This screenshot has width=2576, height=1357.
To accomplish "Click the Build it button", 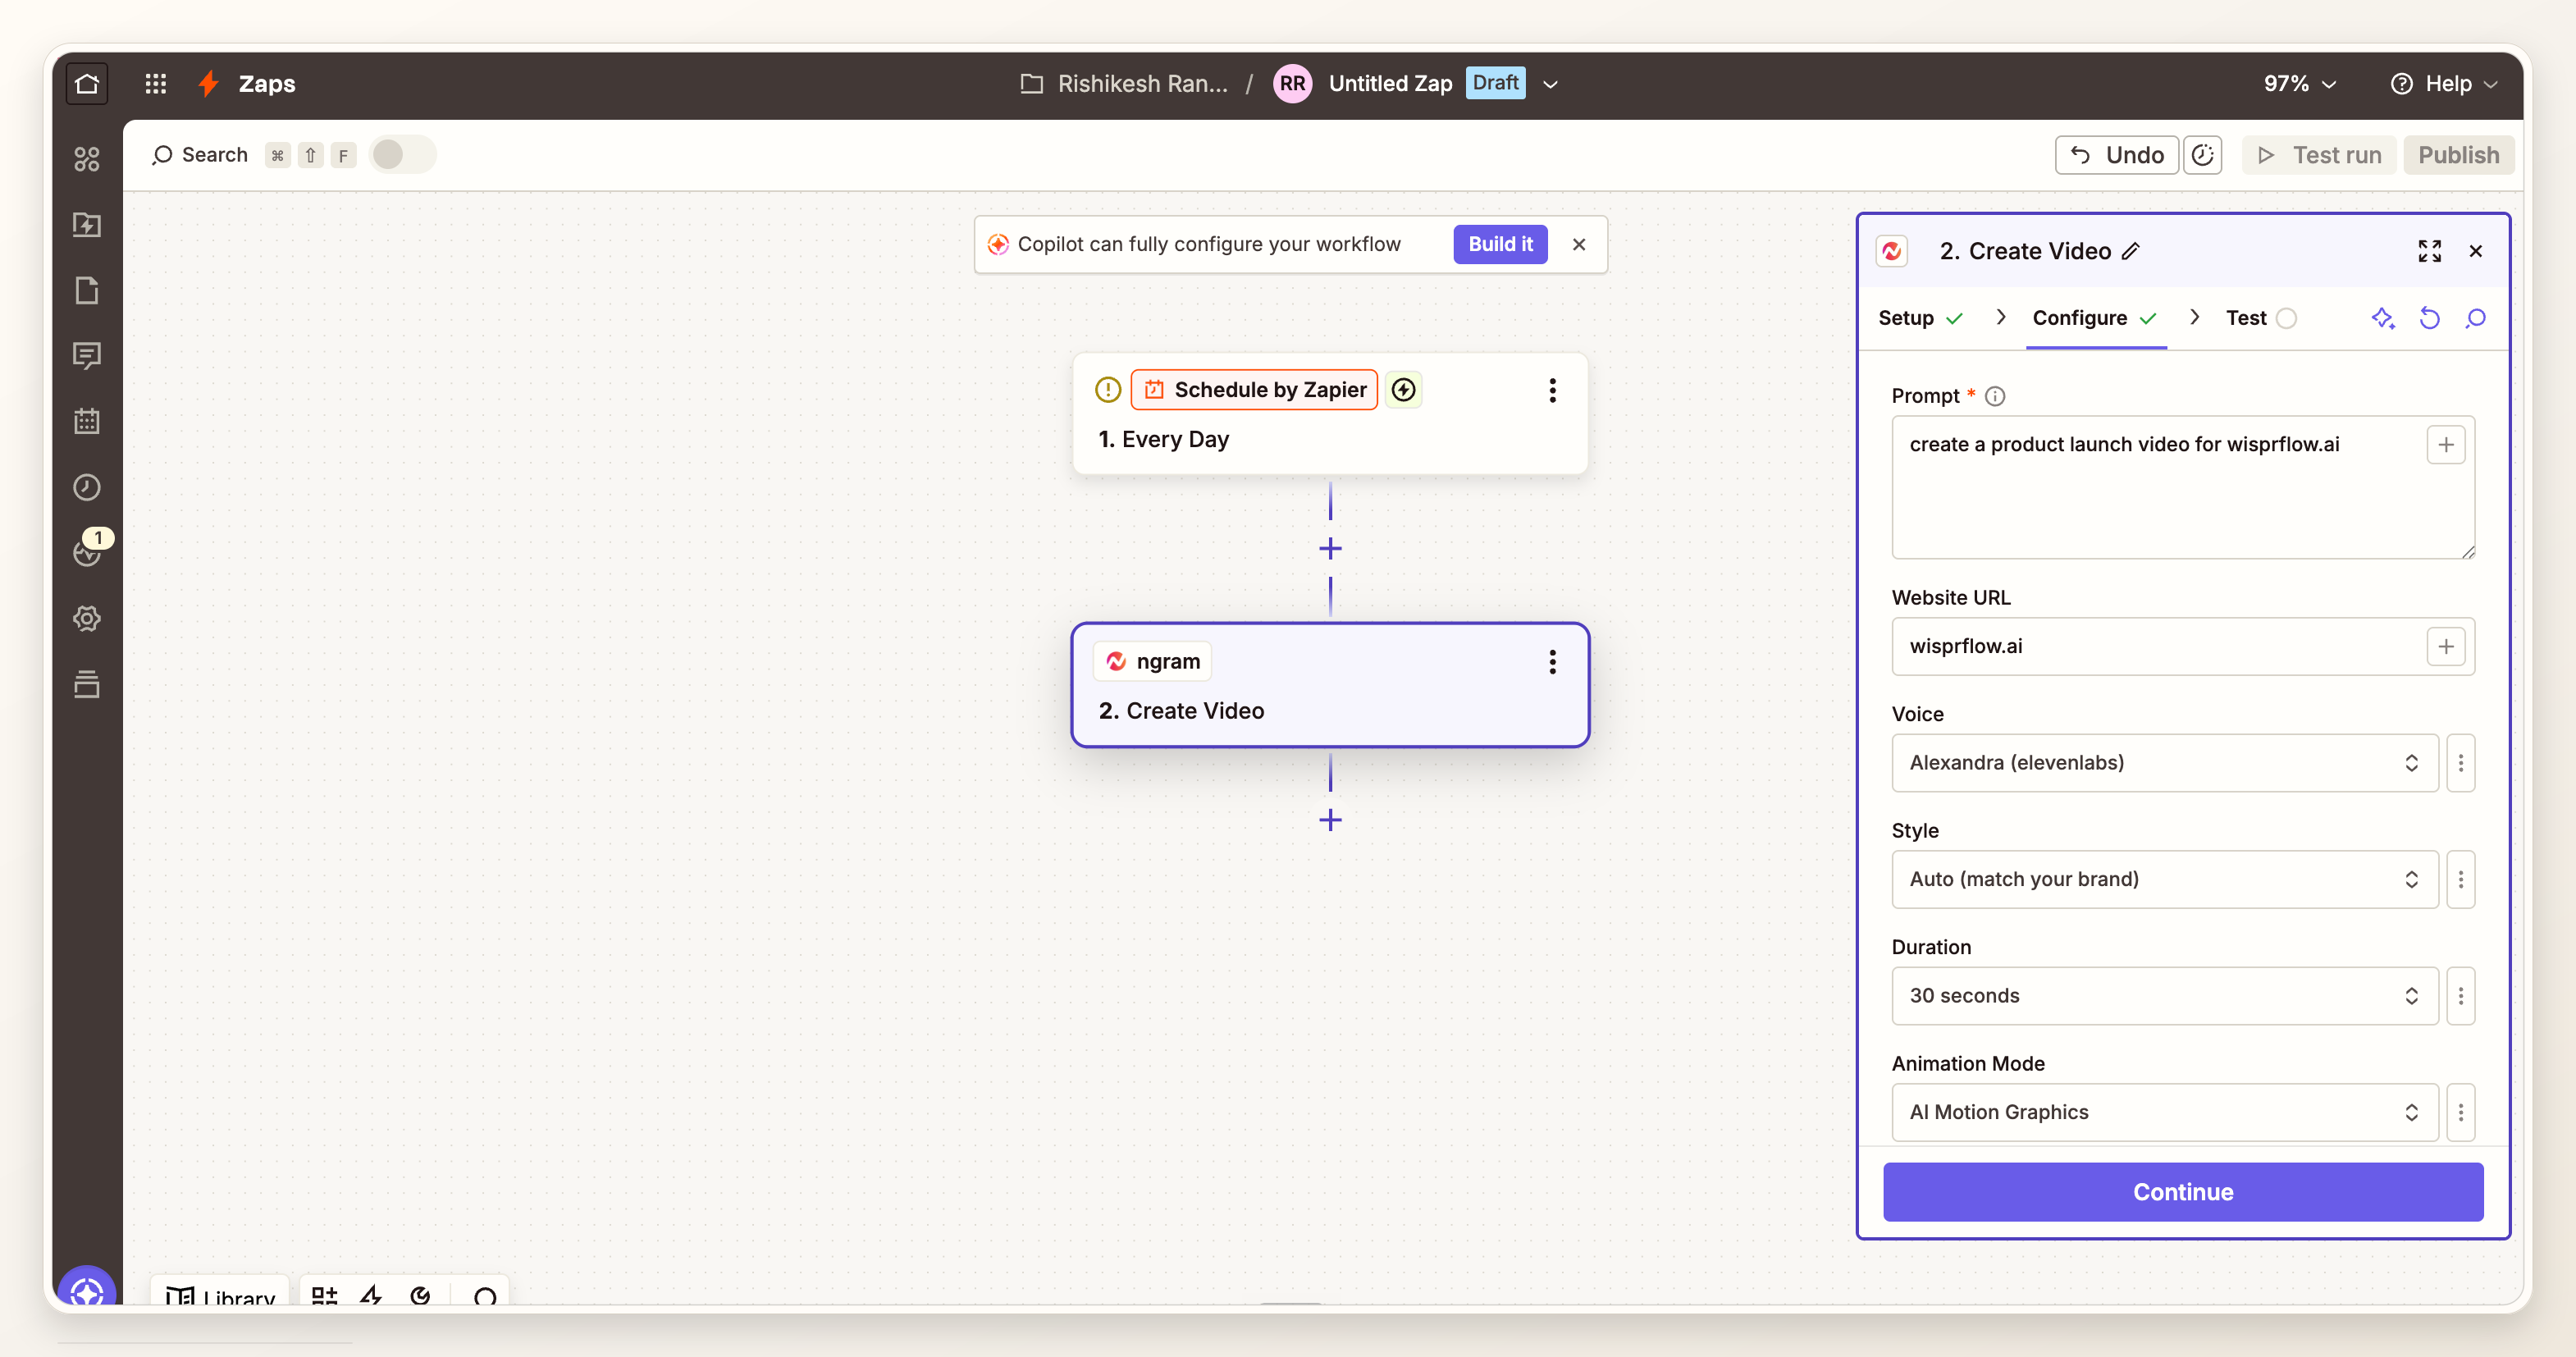I will 1500,244.
